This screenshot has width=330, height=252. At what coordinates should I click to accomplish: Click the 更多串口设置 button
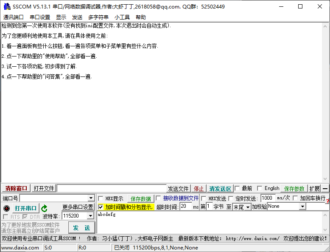[x=78, y=207]
